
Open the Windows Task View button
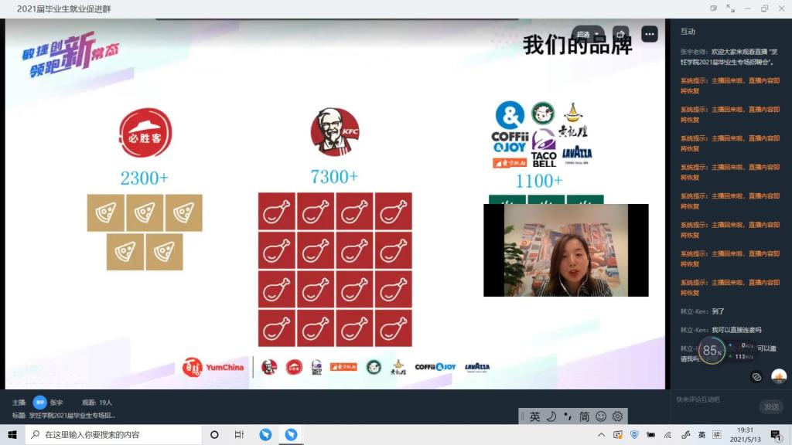[x=239, y=435]
